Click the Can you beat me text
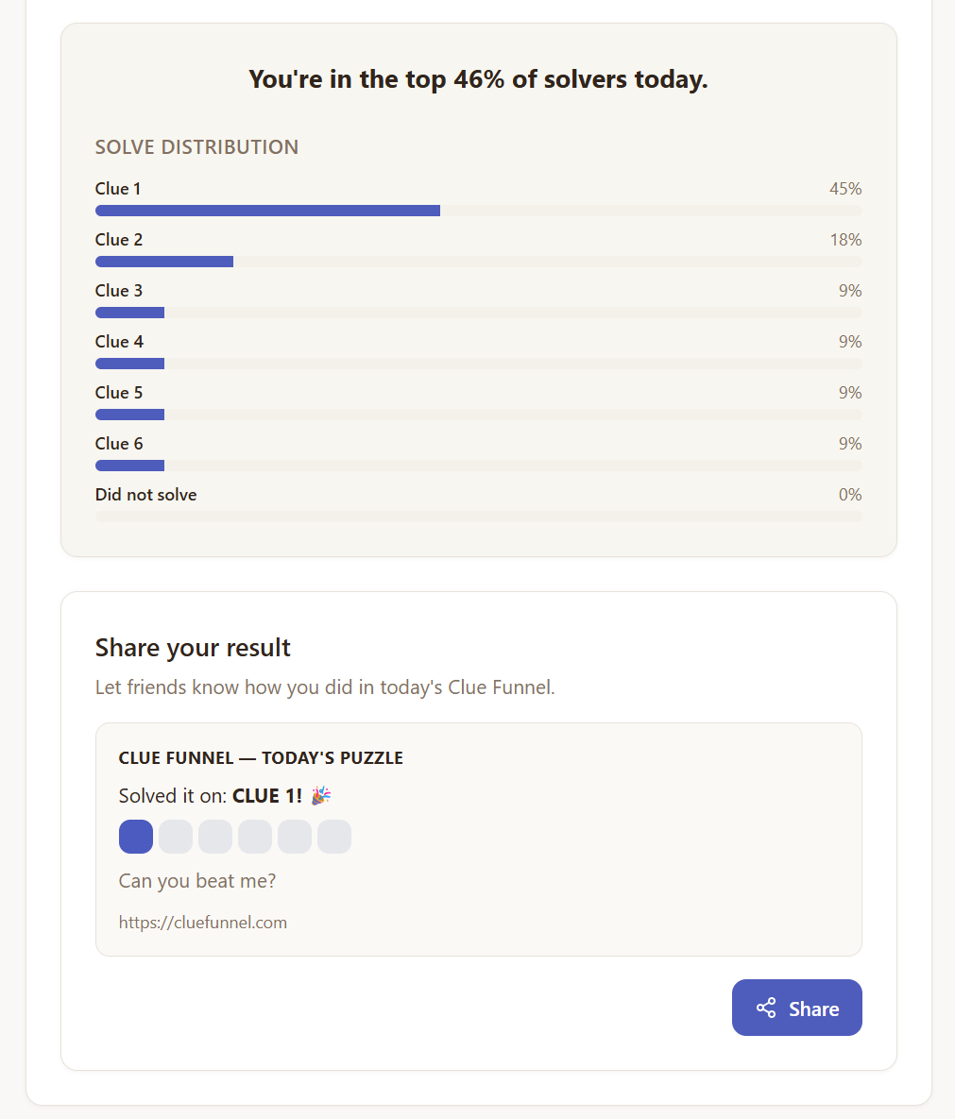The image size is (955, 1119). [x=196, y=880]
